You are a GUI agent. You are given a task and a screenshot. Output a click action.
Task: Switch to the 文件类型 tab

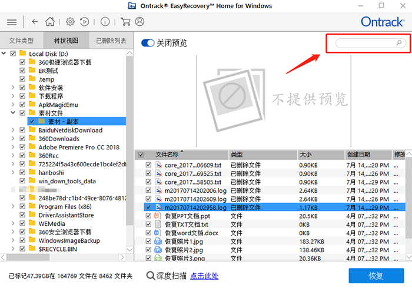[22, 41]
